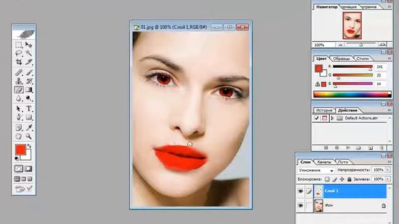
Task: Select the Move tool
Action: 29,45
